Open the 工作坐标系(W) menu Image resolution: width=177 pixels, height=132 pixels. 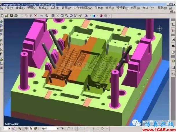pyautogui.click(x=83, y=8)
